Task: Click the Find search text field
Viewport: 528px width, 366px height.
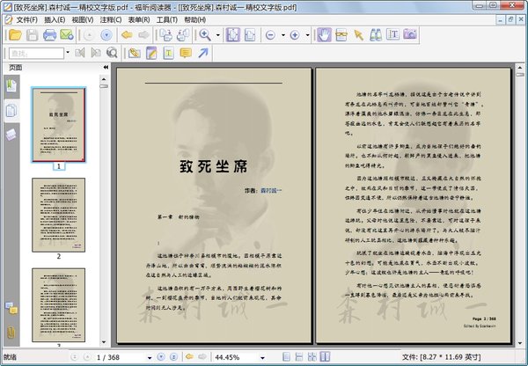Action: [36, 53]
